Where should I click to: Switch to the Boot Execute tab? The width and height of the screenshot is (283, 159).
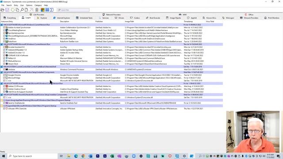153,18
